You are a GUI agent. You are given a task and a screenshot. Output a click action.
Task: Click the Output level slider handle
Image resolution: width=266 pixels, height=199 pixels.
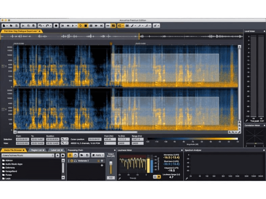coord(111,163)
